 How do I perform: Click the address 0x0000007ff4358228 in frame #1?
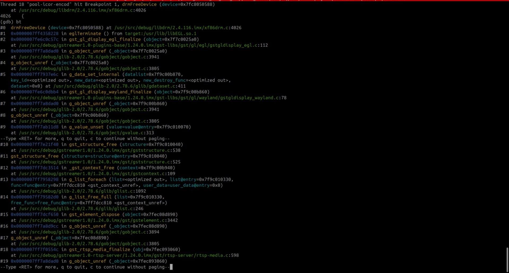(x=34, y=33)
